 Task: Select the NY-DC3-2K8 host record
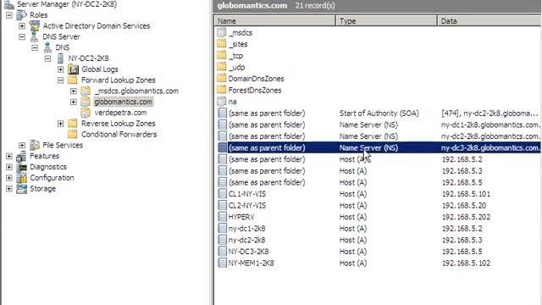(379, 252)
